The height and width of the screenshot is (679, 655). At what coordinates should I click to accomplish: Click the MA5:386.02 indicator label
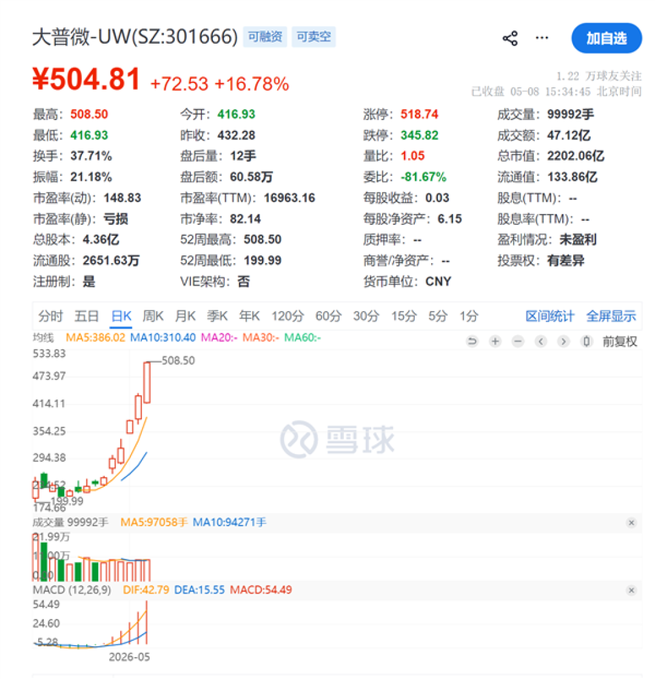coord(95,337)
